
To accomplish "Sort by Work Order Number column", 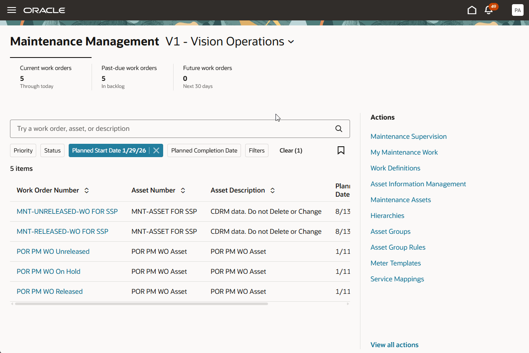I will [x=86, y=190].
